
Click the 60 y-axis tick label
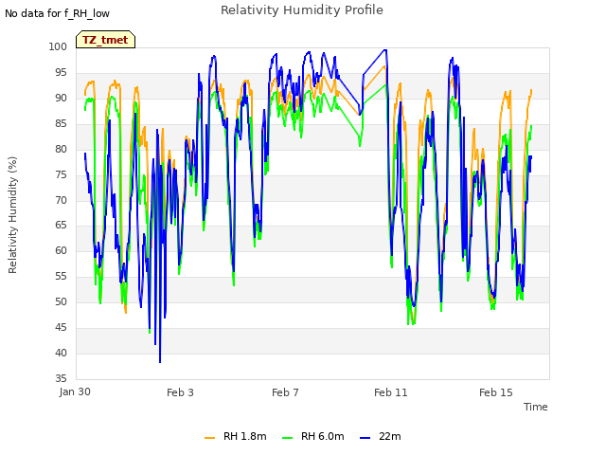pyautogui.click(x=61, y=250)
